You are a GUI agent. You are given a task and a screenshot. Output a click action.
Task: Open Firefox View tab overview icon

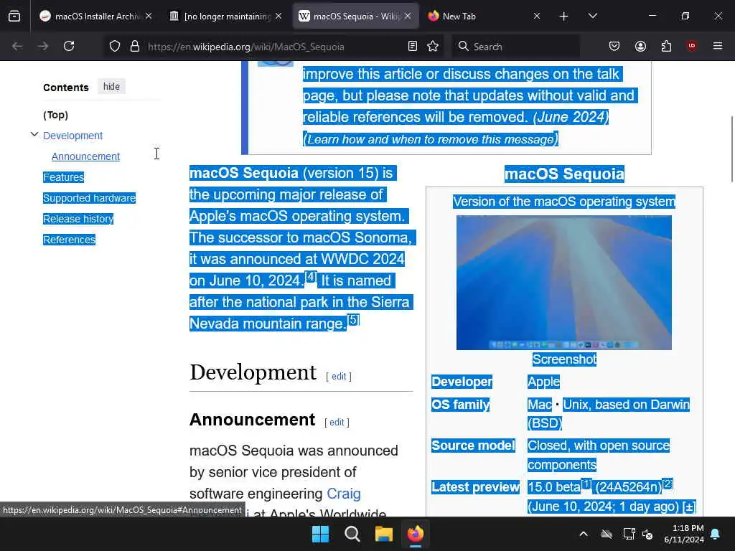pyautogui.click(x=14, y=16)
